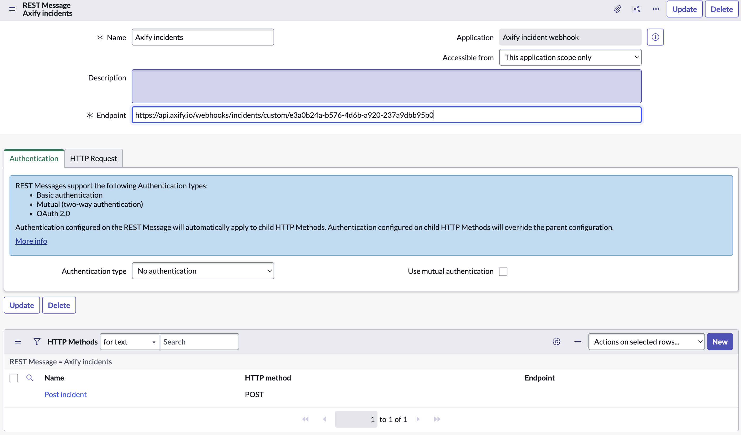Switch to the Authentication tab
This screenshot has width=741, height=435.
[34, 158]
